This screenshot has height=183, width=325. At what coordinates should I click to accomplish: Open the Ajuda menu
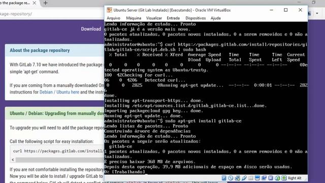pos(215,18)
